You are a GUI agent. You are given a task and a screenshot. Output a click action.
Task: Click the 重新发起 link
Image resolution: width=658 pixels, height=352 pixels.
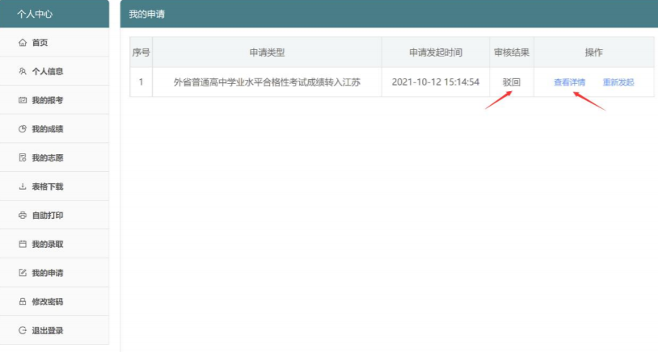(x=618, y=82)
